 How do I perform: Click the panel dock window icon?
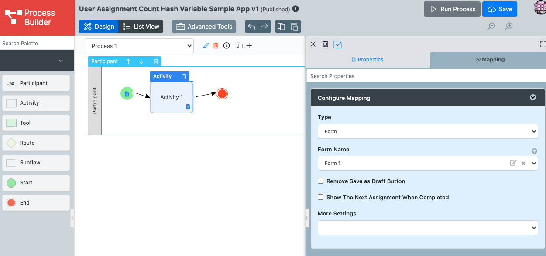tap(325, 44)
